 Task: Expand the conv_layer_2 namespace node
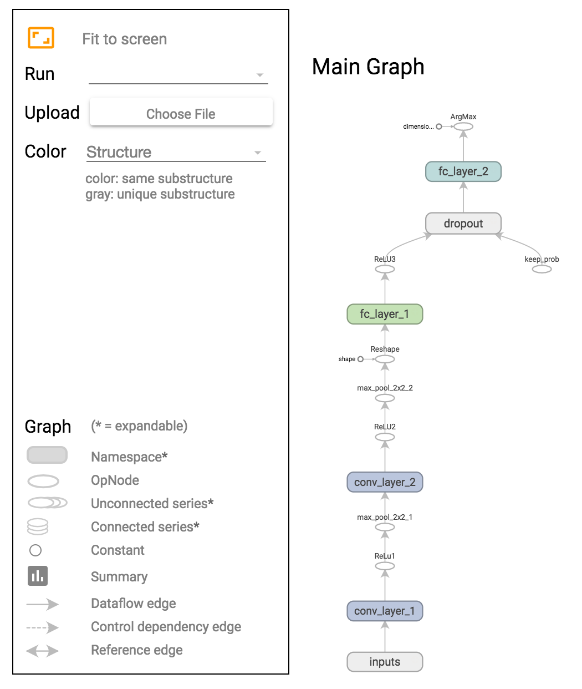tap(385, 482)
